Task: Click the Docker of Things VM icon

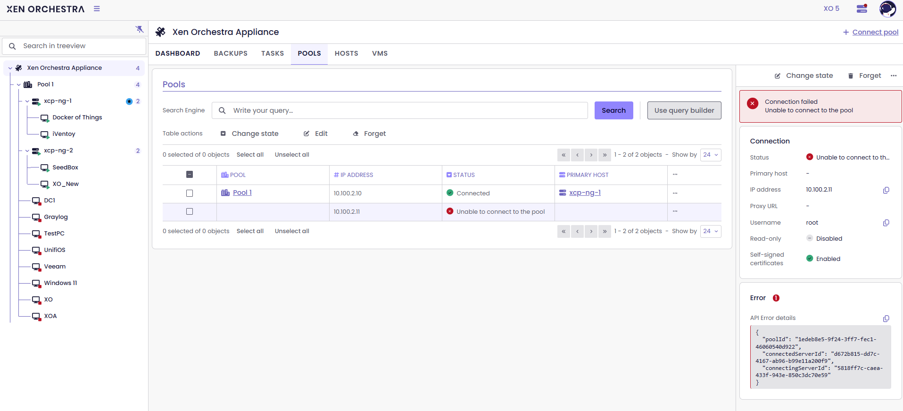Action: (45, 117)
